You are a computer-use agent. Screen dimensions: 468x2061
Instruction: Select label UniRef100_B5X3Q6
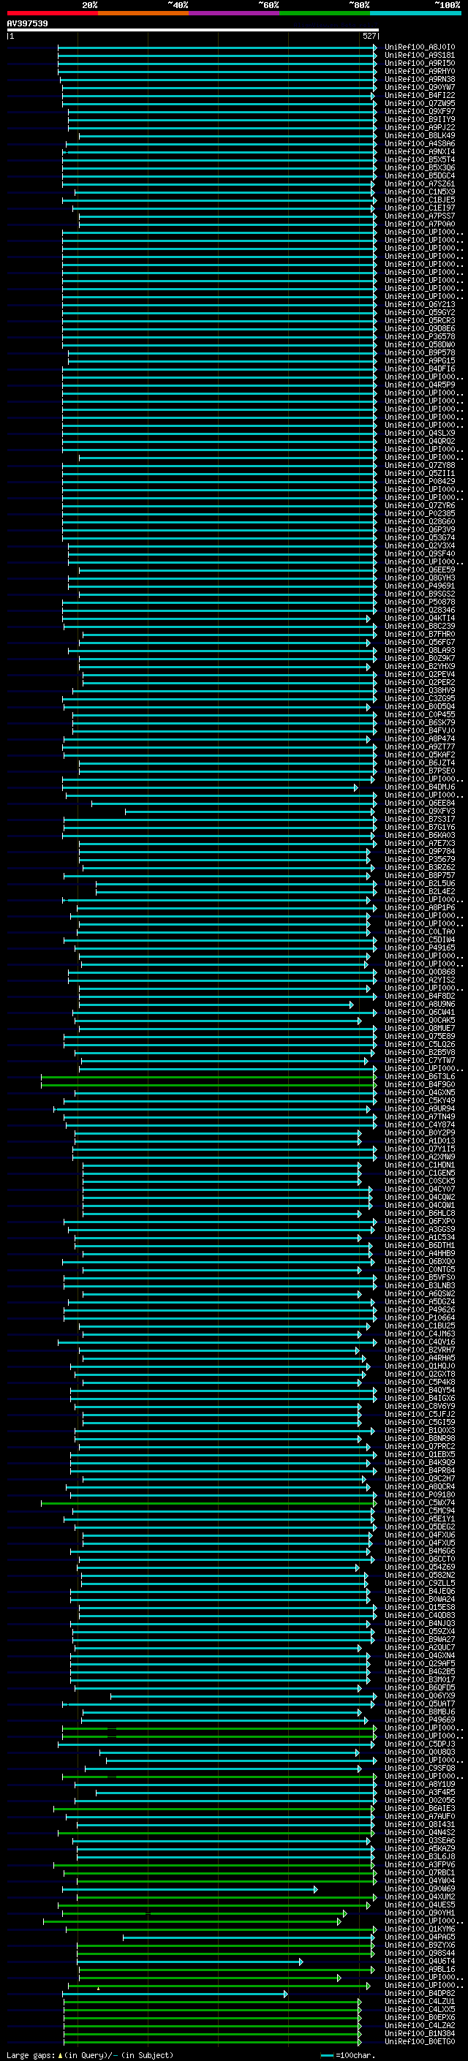pos(420,167)
